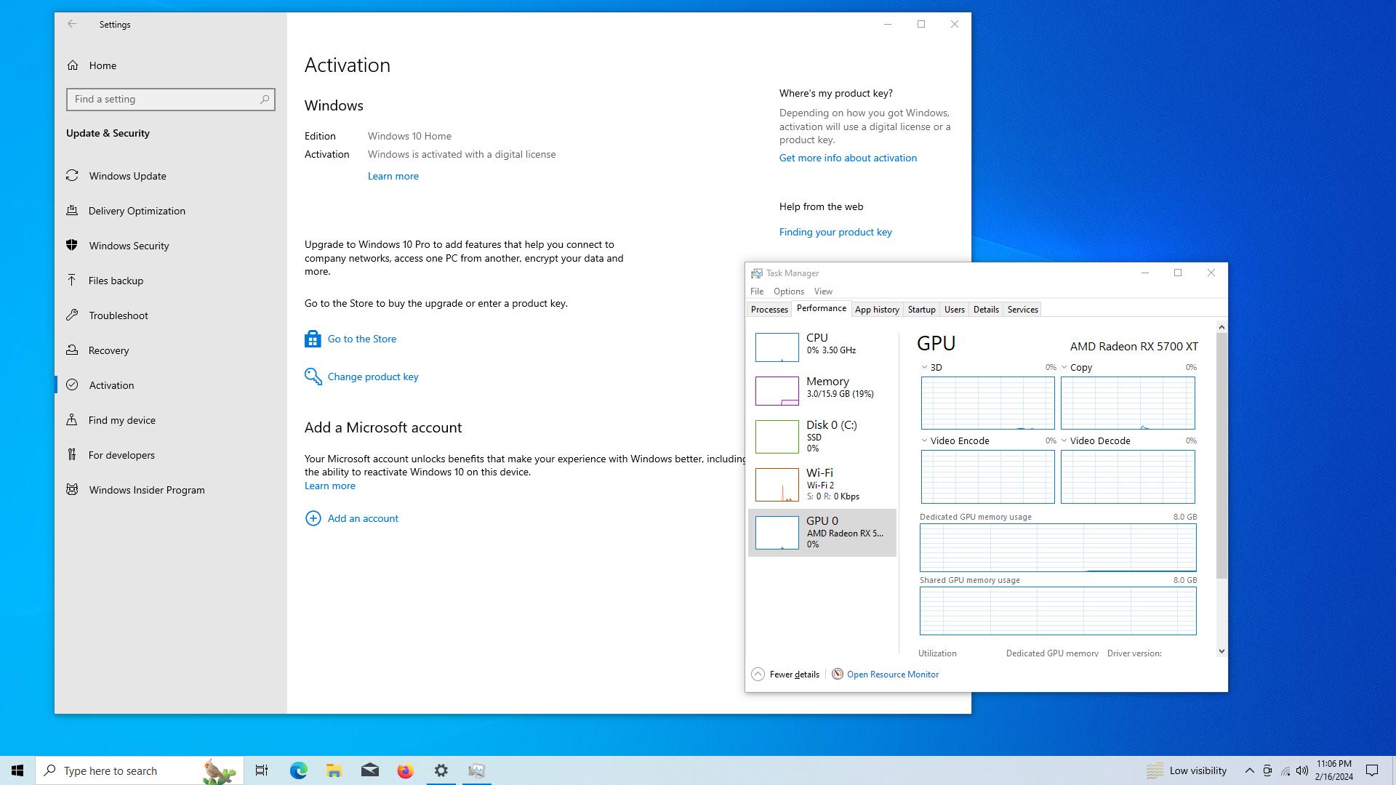1396x785 pixels.
Task: Click the volume speaker tray icon
Action: pyautogui.click(x=1302, y=770)
